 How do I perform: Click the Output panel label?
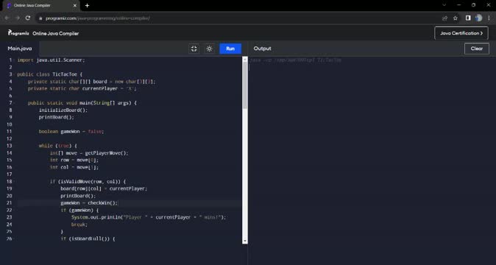(262, 49)
